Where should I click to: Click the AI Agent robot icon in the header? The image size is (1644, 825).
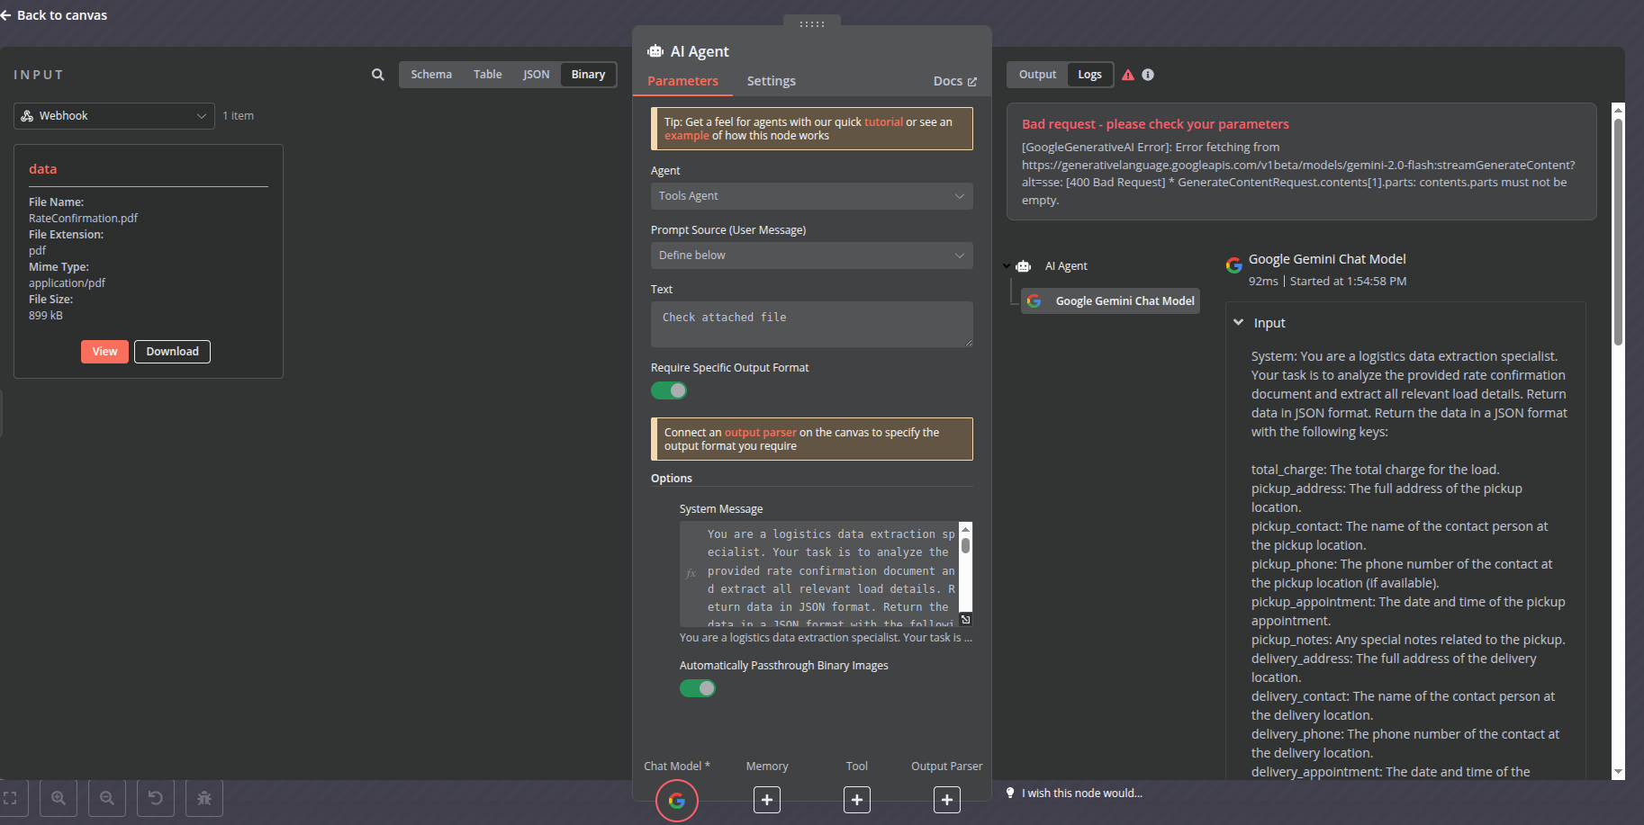[655, 51]
